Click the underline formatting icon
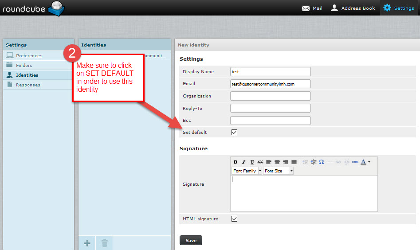This screenshot has height=250, width=420. click(x=252, y=162)
